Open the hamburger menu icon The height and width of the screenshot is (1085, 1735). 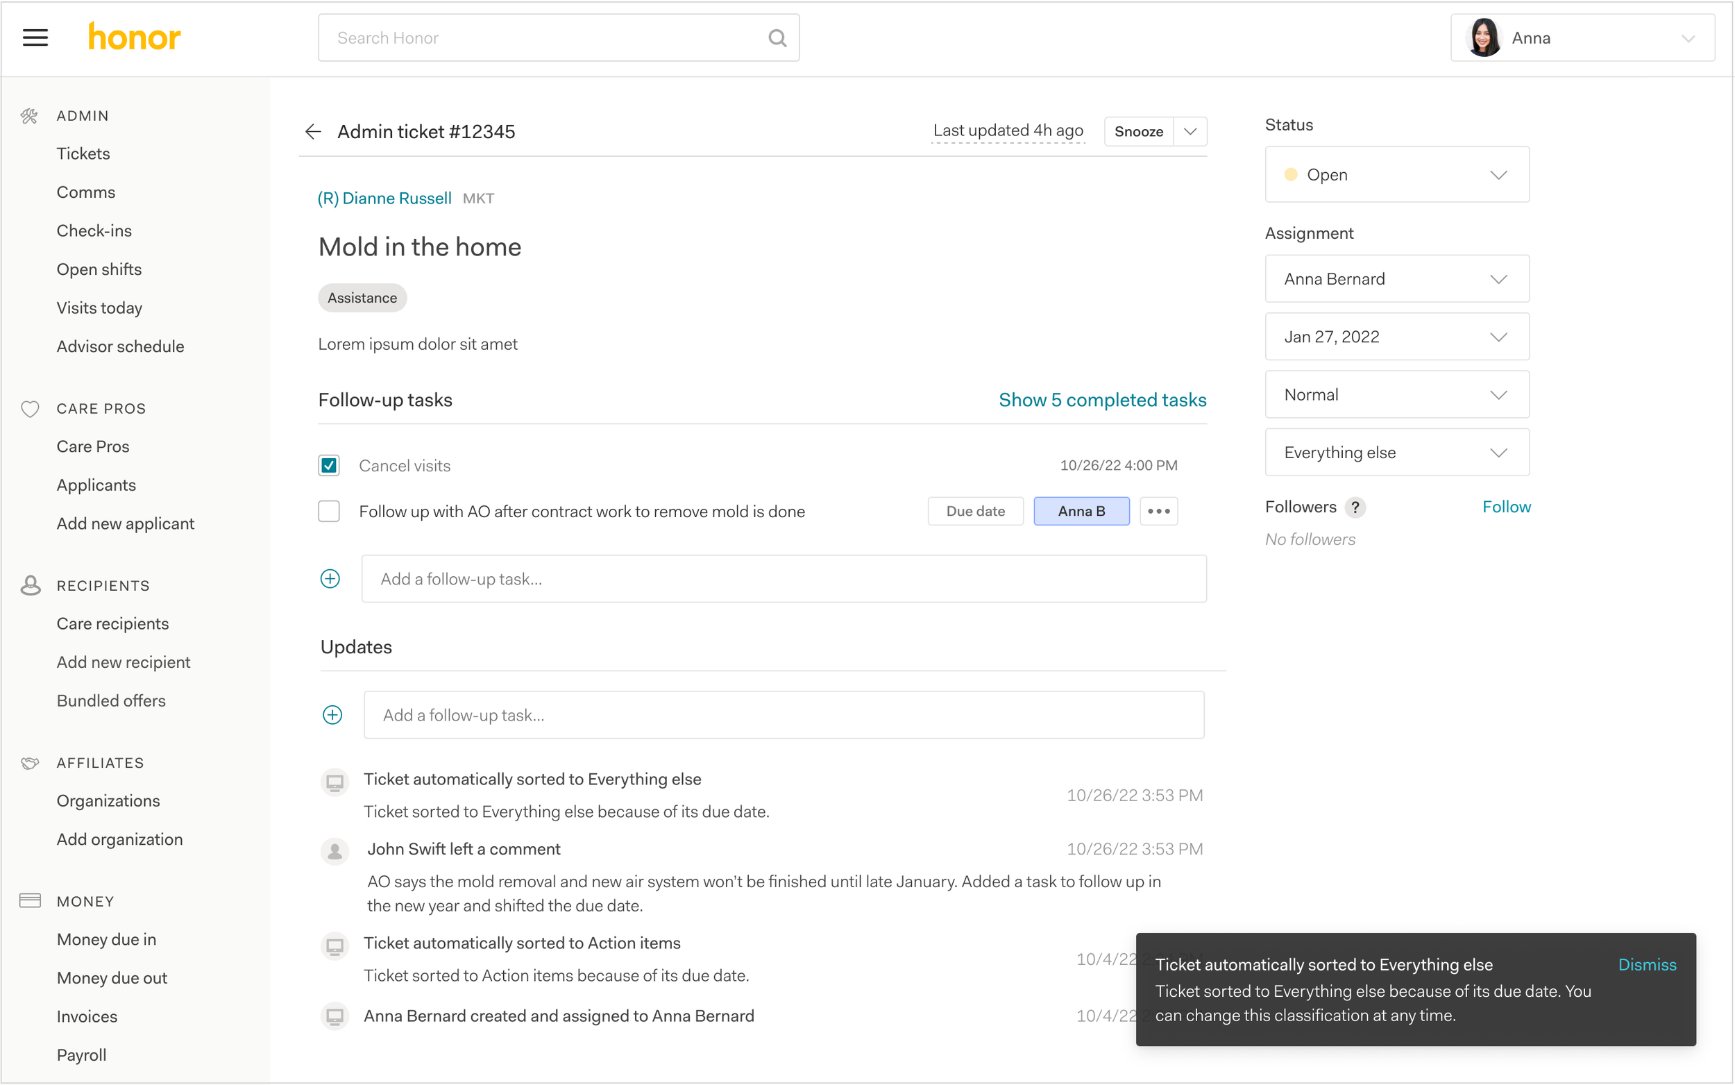(35, 37)
